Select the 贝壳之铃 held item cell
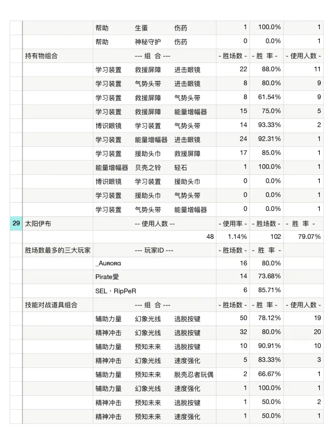This screenshot has height=434, width=335. (147, 167)
